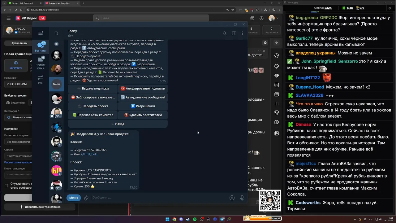Click 'Передать проект' bot button
The height and width of the screenshot is (223, 396).
pyautogui.click(x=93, y=106)
